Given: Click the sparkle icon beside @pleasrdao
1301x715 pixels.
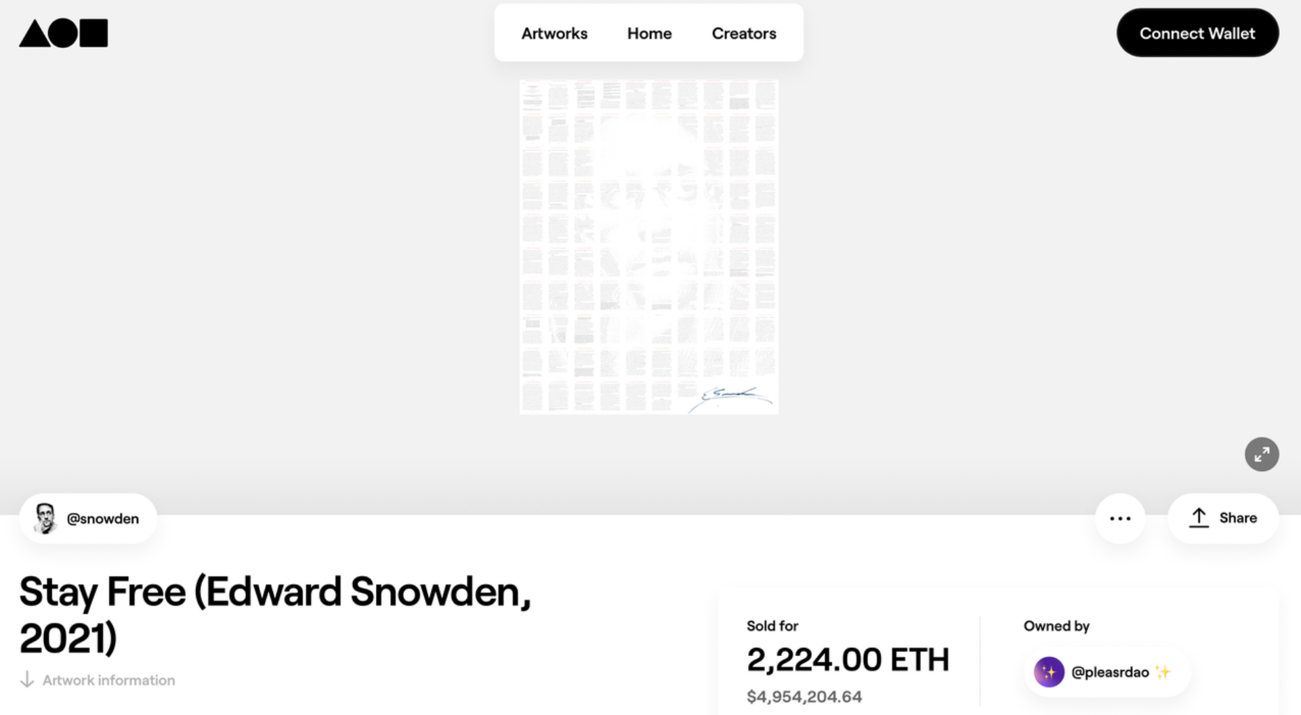Looking at the screenshot, I should click(1163, 672).
